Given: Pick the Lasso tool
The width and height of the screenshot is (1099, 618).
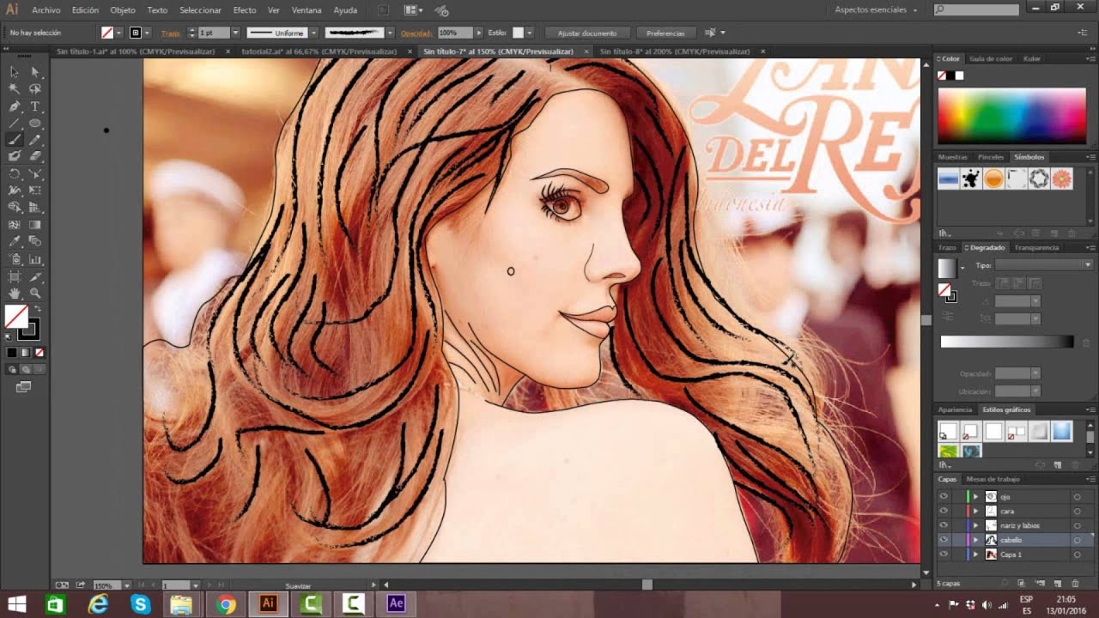Looking at the screenshot, I should click(x=35, y=89).
